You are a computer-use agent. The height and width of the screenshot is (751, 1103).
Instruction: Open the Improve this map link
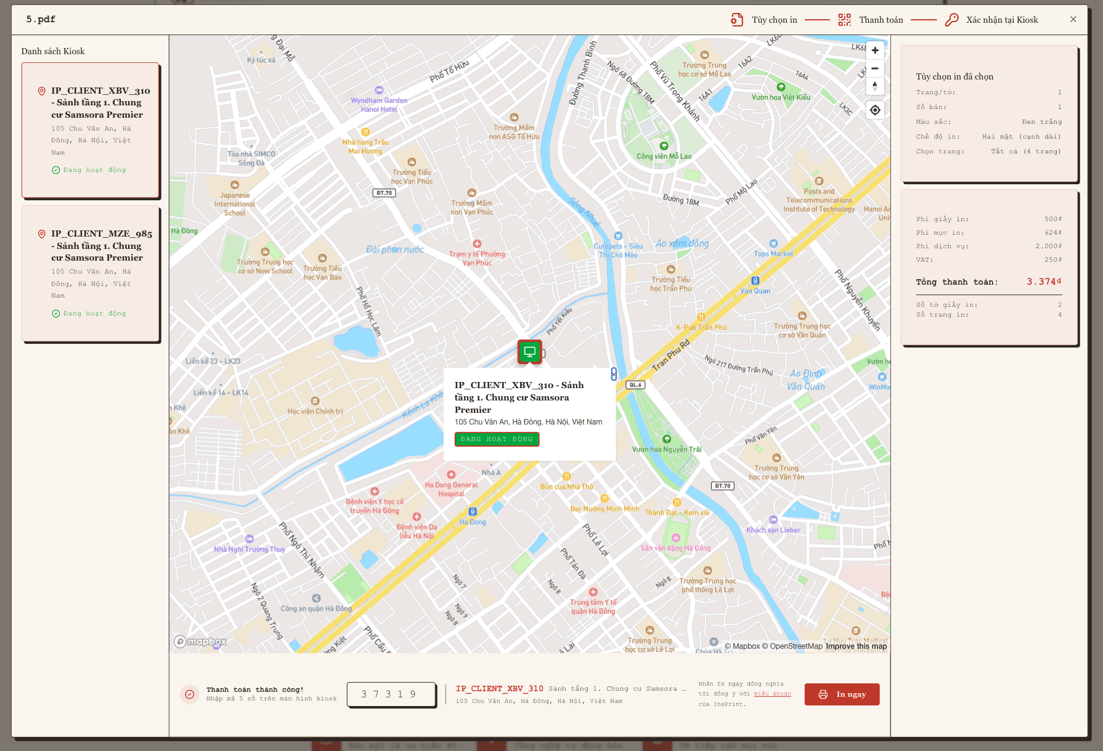coord(857,646)
